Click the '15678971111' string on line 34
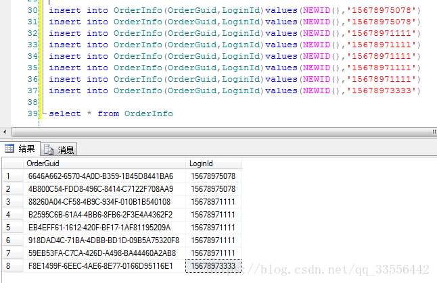Image resolution: width=437 pixels, height=283 pixels. point(382,56)
